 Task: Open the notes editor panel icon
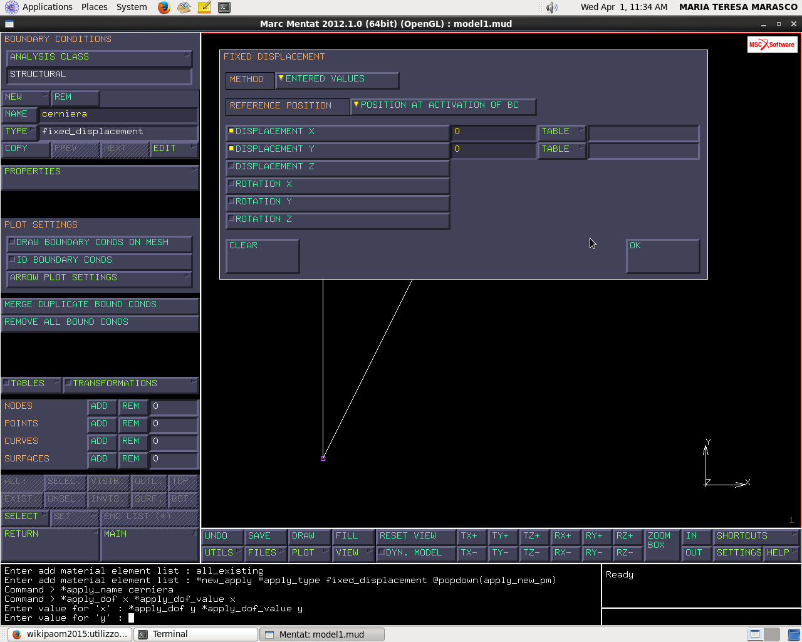click(204, 8)
